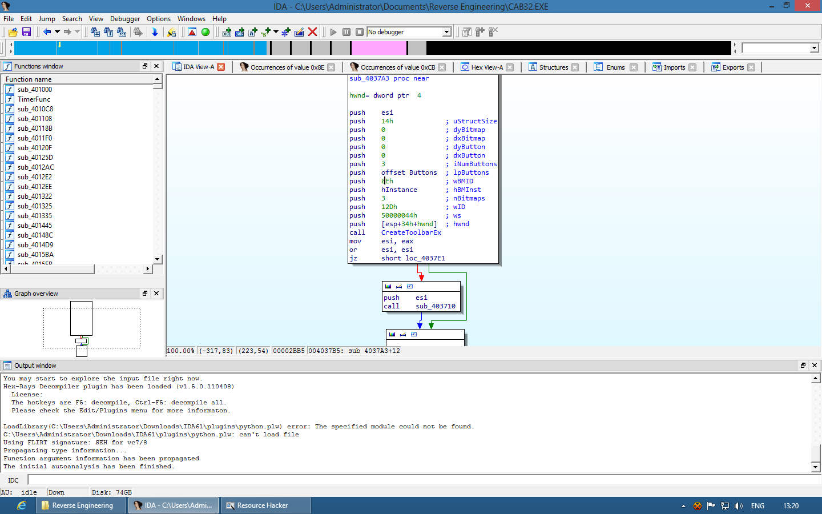Switch to the Structures tab
Image resolution: width=822 pixels, height=514 pixels.
click(x=554, y=67)
